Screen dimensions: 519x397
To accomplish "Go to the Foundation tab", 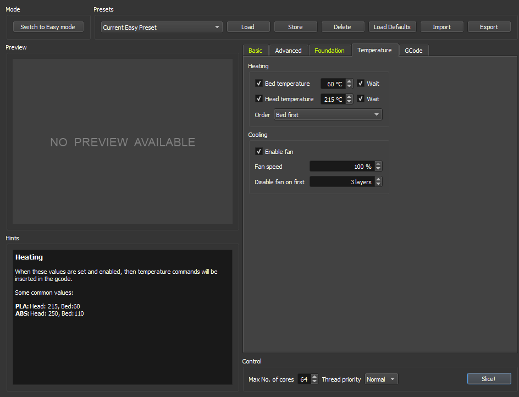I will click(329, 51).
